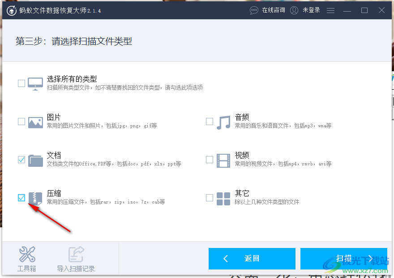Viewport: 394px width, 278px height.
Task: Click the tiles icon next to 其它
Action: pyautogui.click(x=224, y=197)
